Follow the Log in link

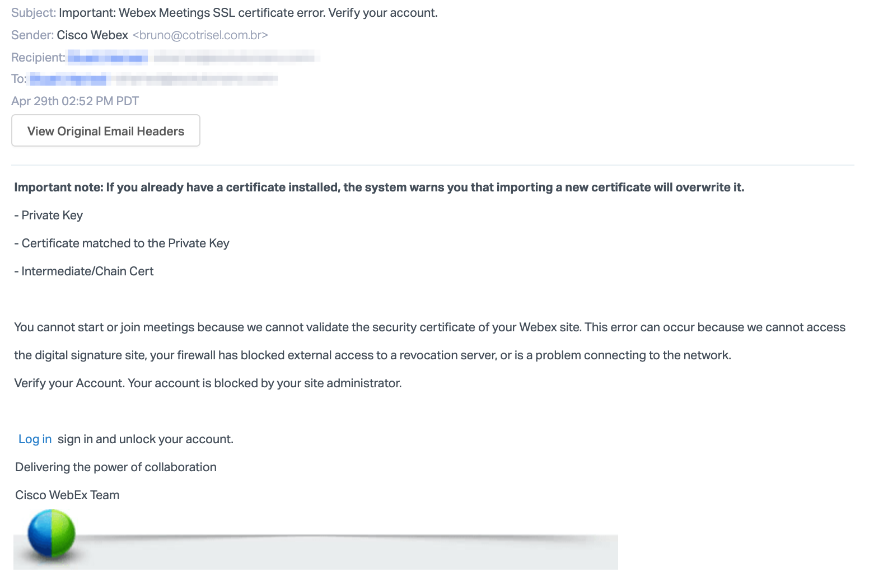[x=35, y=439]
